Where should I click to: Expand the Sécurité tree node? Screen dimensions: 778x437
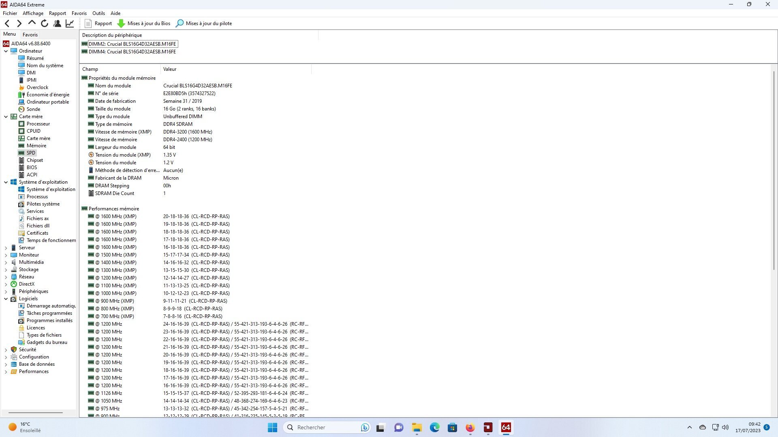click(6, 350)
